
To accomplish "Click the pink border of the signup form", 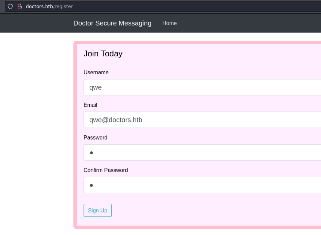I will tap(75, 135).
